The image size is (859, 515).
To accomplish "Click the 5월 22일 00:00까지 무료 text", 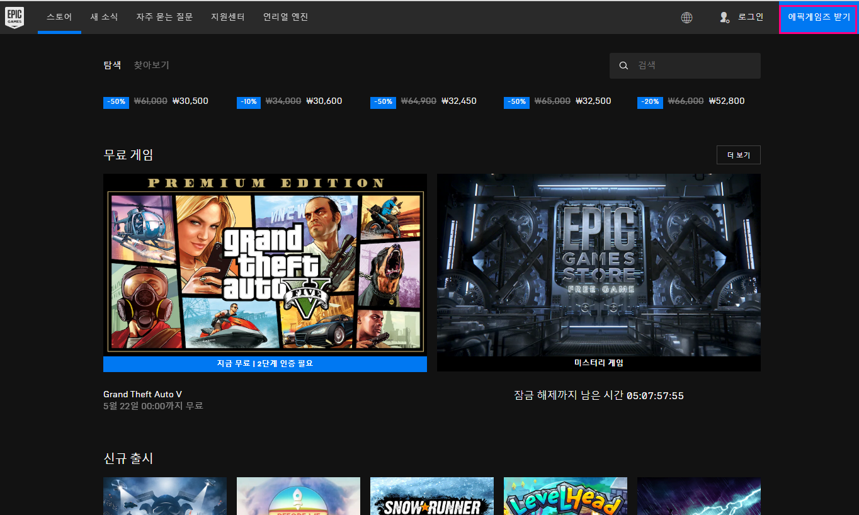I will pyautogui.click(x=153, y=406).
